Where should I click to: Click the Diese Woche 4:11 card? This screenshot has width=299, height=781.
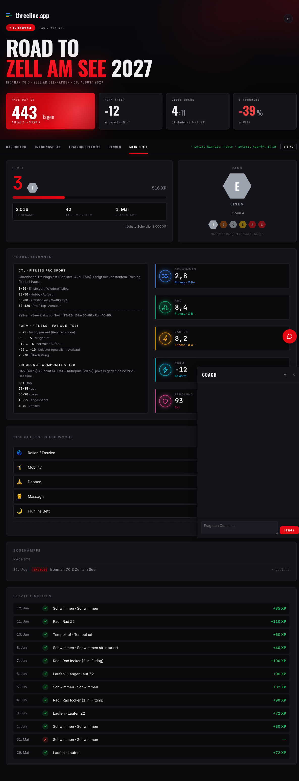pos(197,111)
